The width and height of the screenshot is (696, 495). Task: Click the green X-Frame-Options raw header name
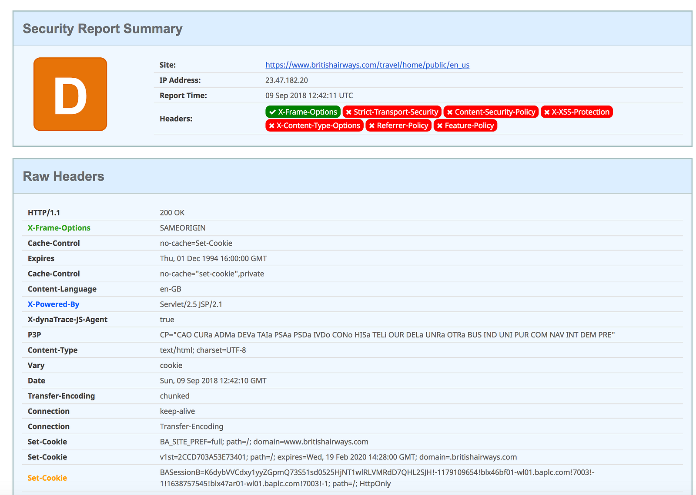(59, 228)
